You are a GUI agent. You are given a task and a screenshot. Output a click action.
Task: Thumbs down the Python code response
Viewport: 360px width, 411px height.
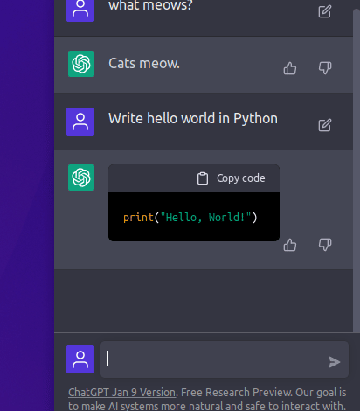tap(325, 245)
